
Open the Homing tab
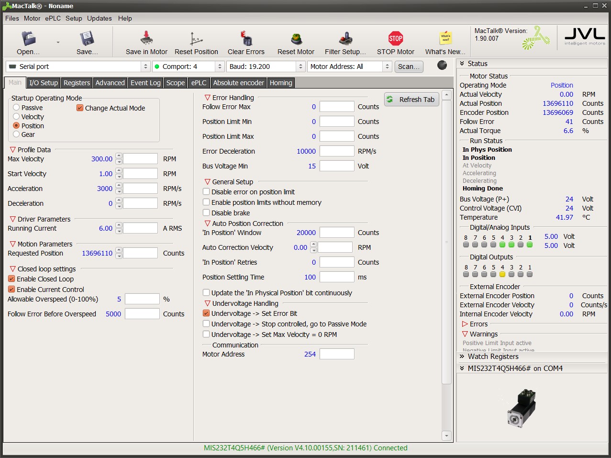tap(281, 83)
